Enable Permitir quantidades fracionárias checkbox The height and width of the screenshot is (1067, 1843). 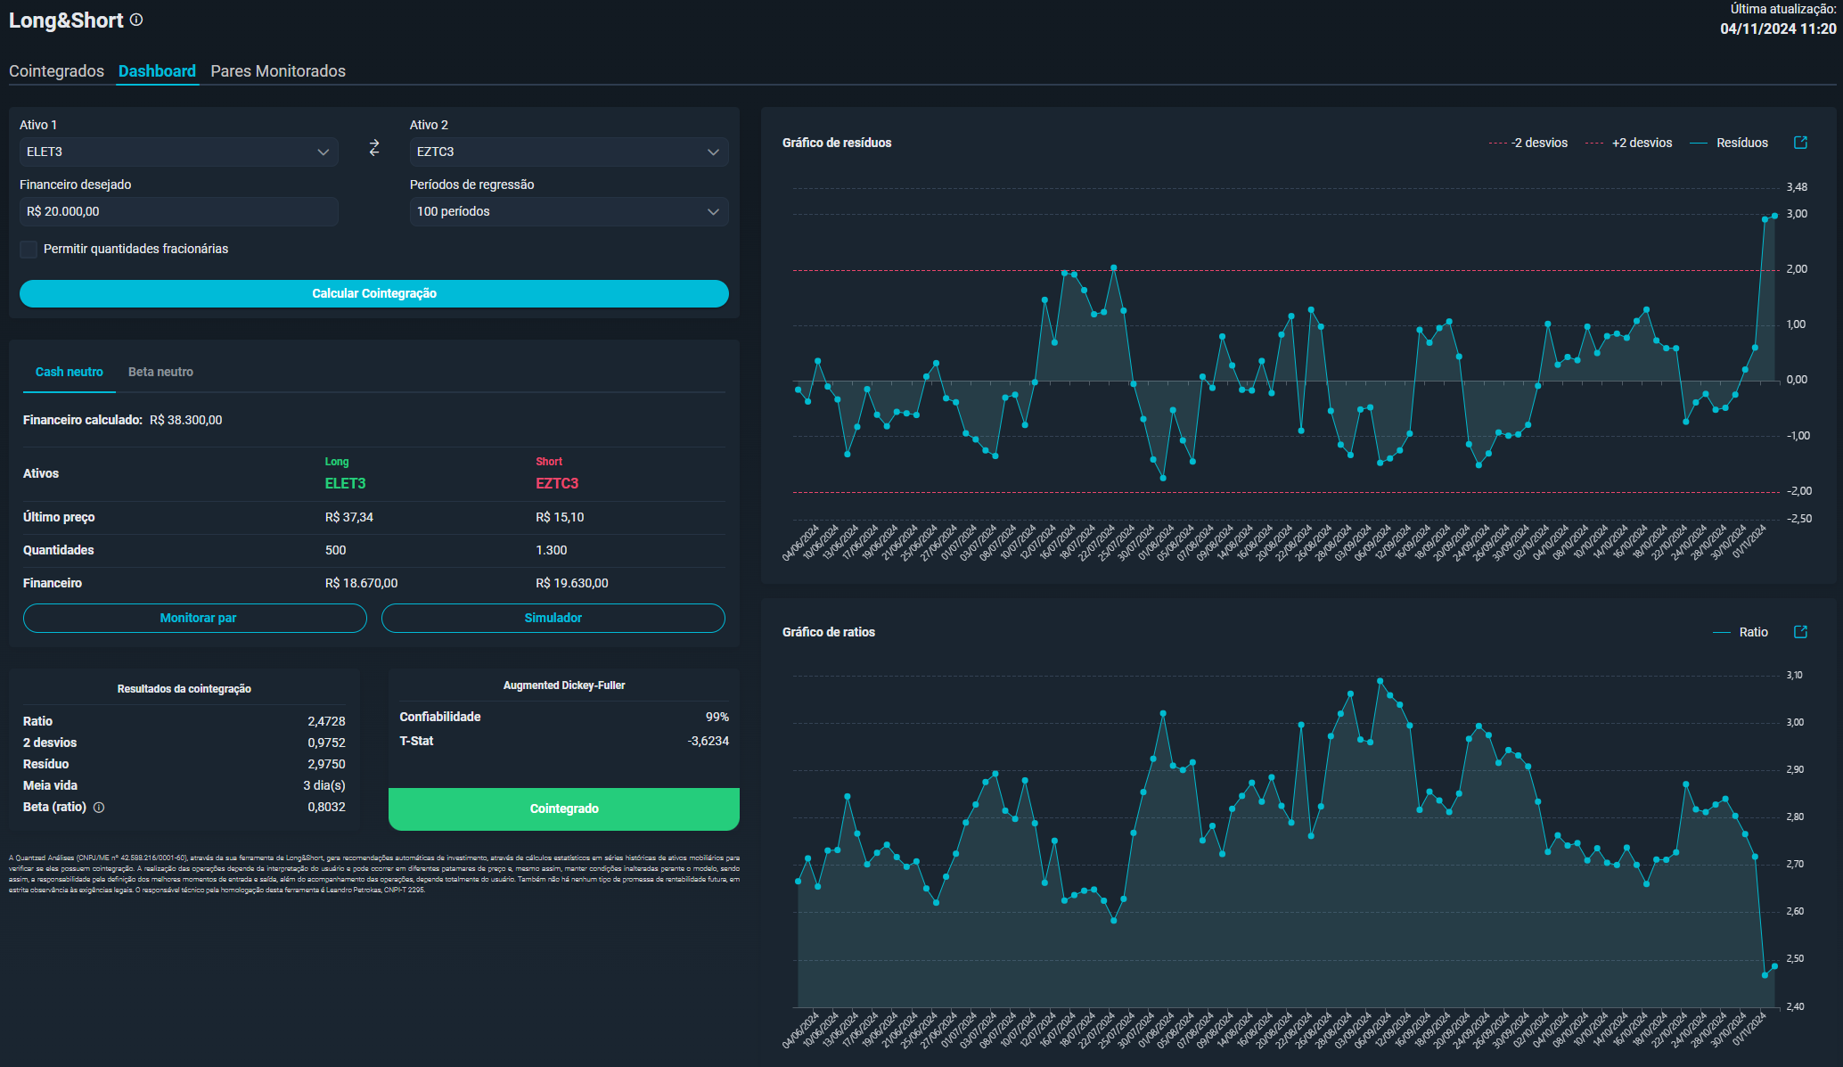click(x=29, y=250)
